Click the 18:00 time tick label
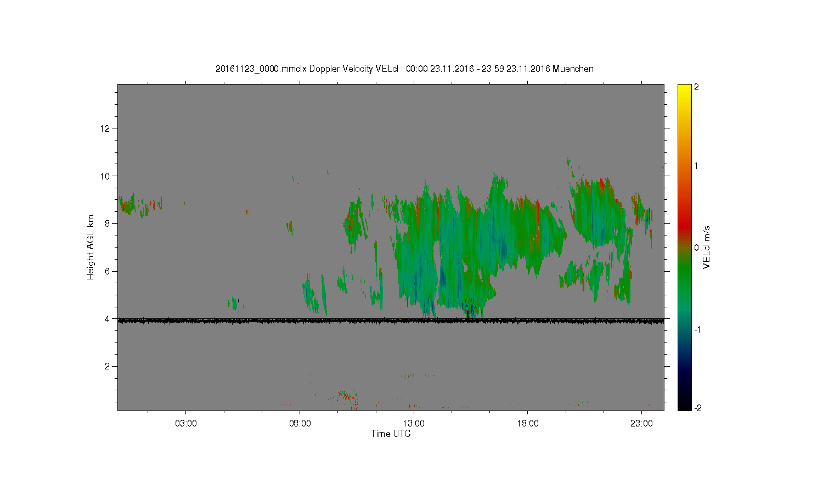The width and height of the screenshot is (823, 494). click(528, 424)
